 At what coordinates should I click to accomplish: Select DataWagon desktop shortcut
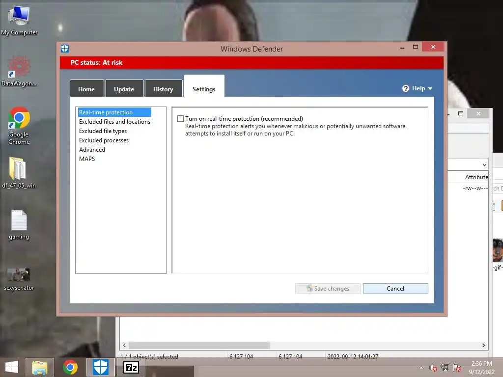click(x=19, y=71)
